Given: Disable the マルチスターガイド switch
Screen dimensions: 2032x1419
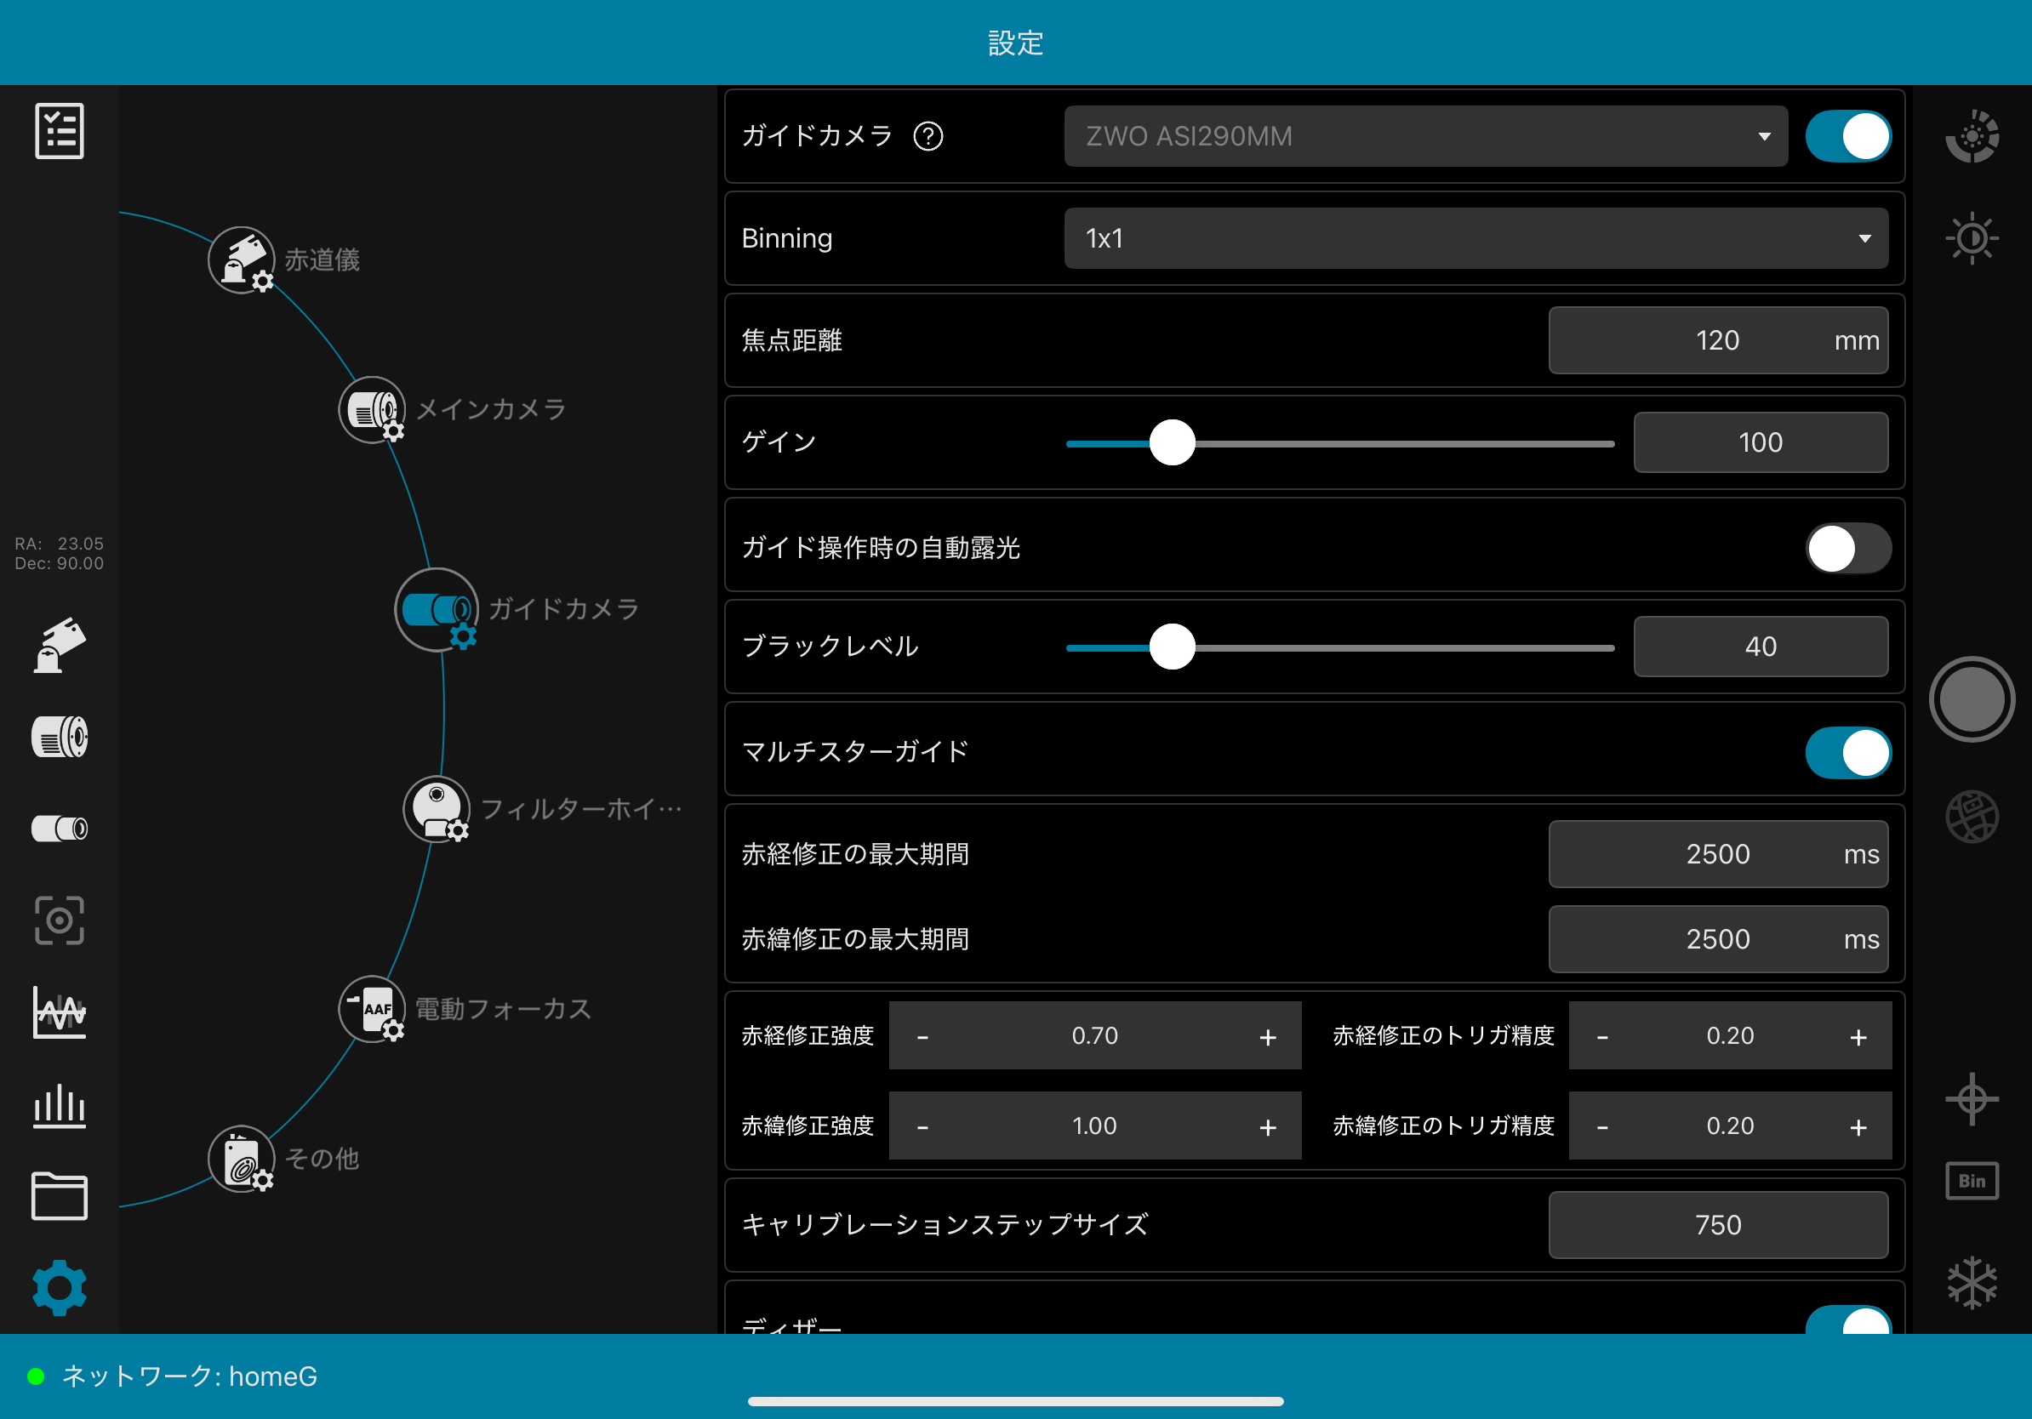Looking at the screenshot, I should point(1848,753).
